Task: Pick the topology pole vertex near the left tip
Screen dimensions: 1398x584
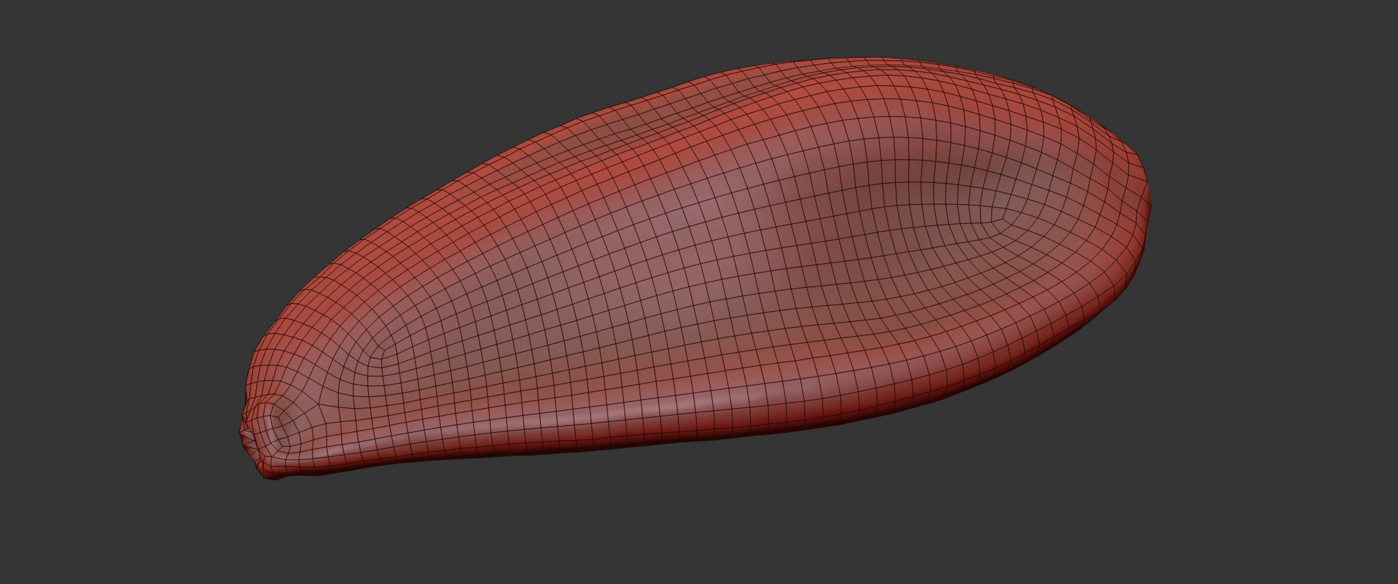Action: (x=373, y=357)
